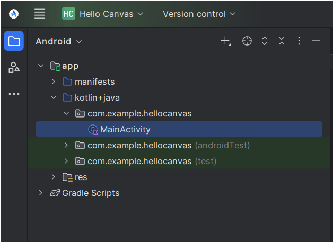Select the kotlin+java label

tap(97, 98)
